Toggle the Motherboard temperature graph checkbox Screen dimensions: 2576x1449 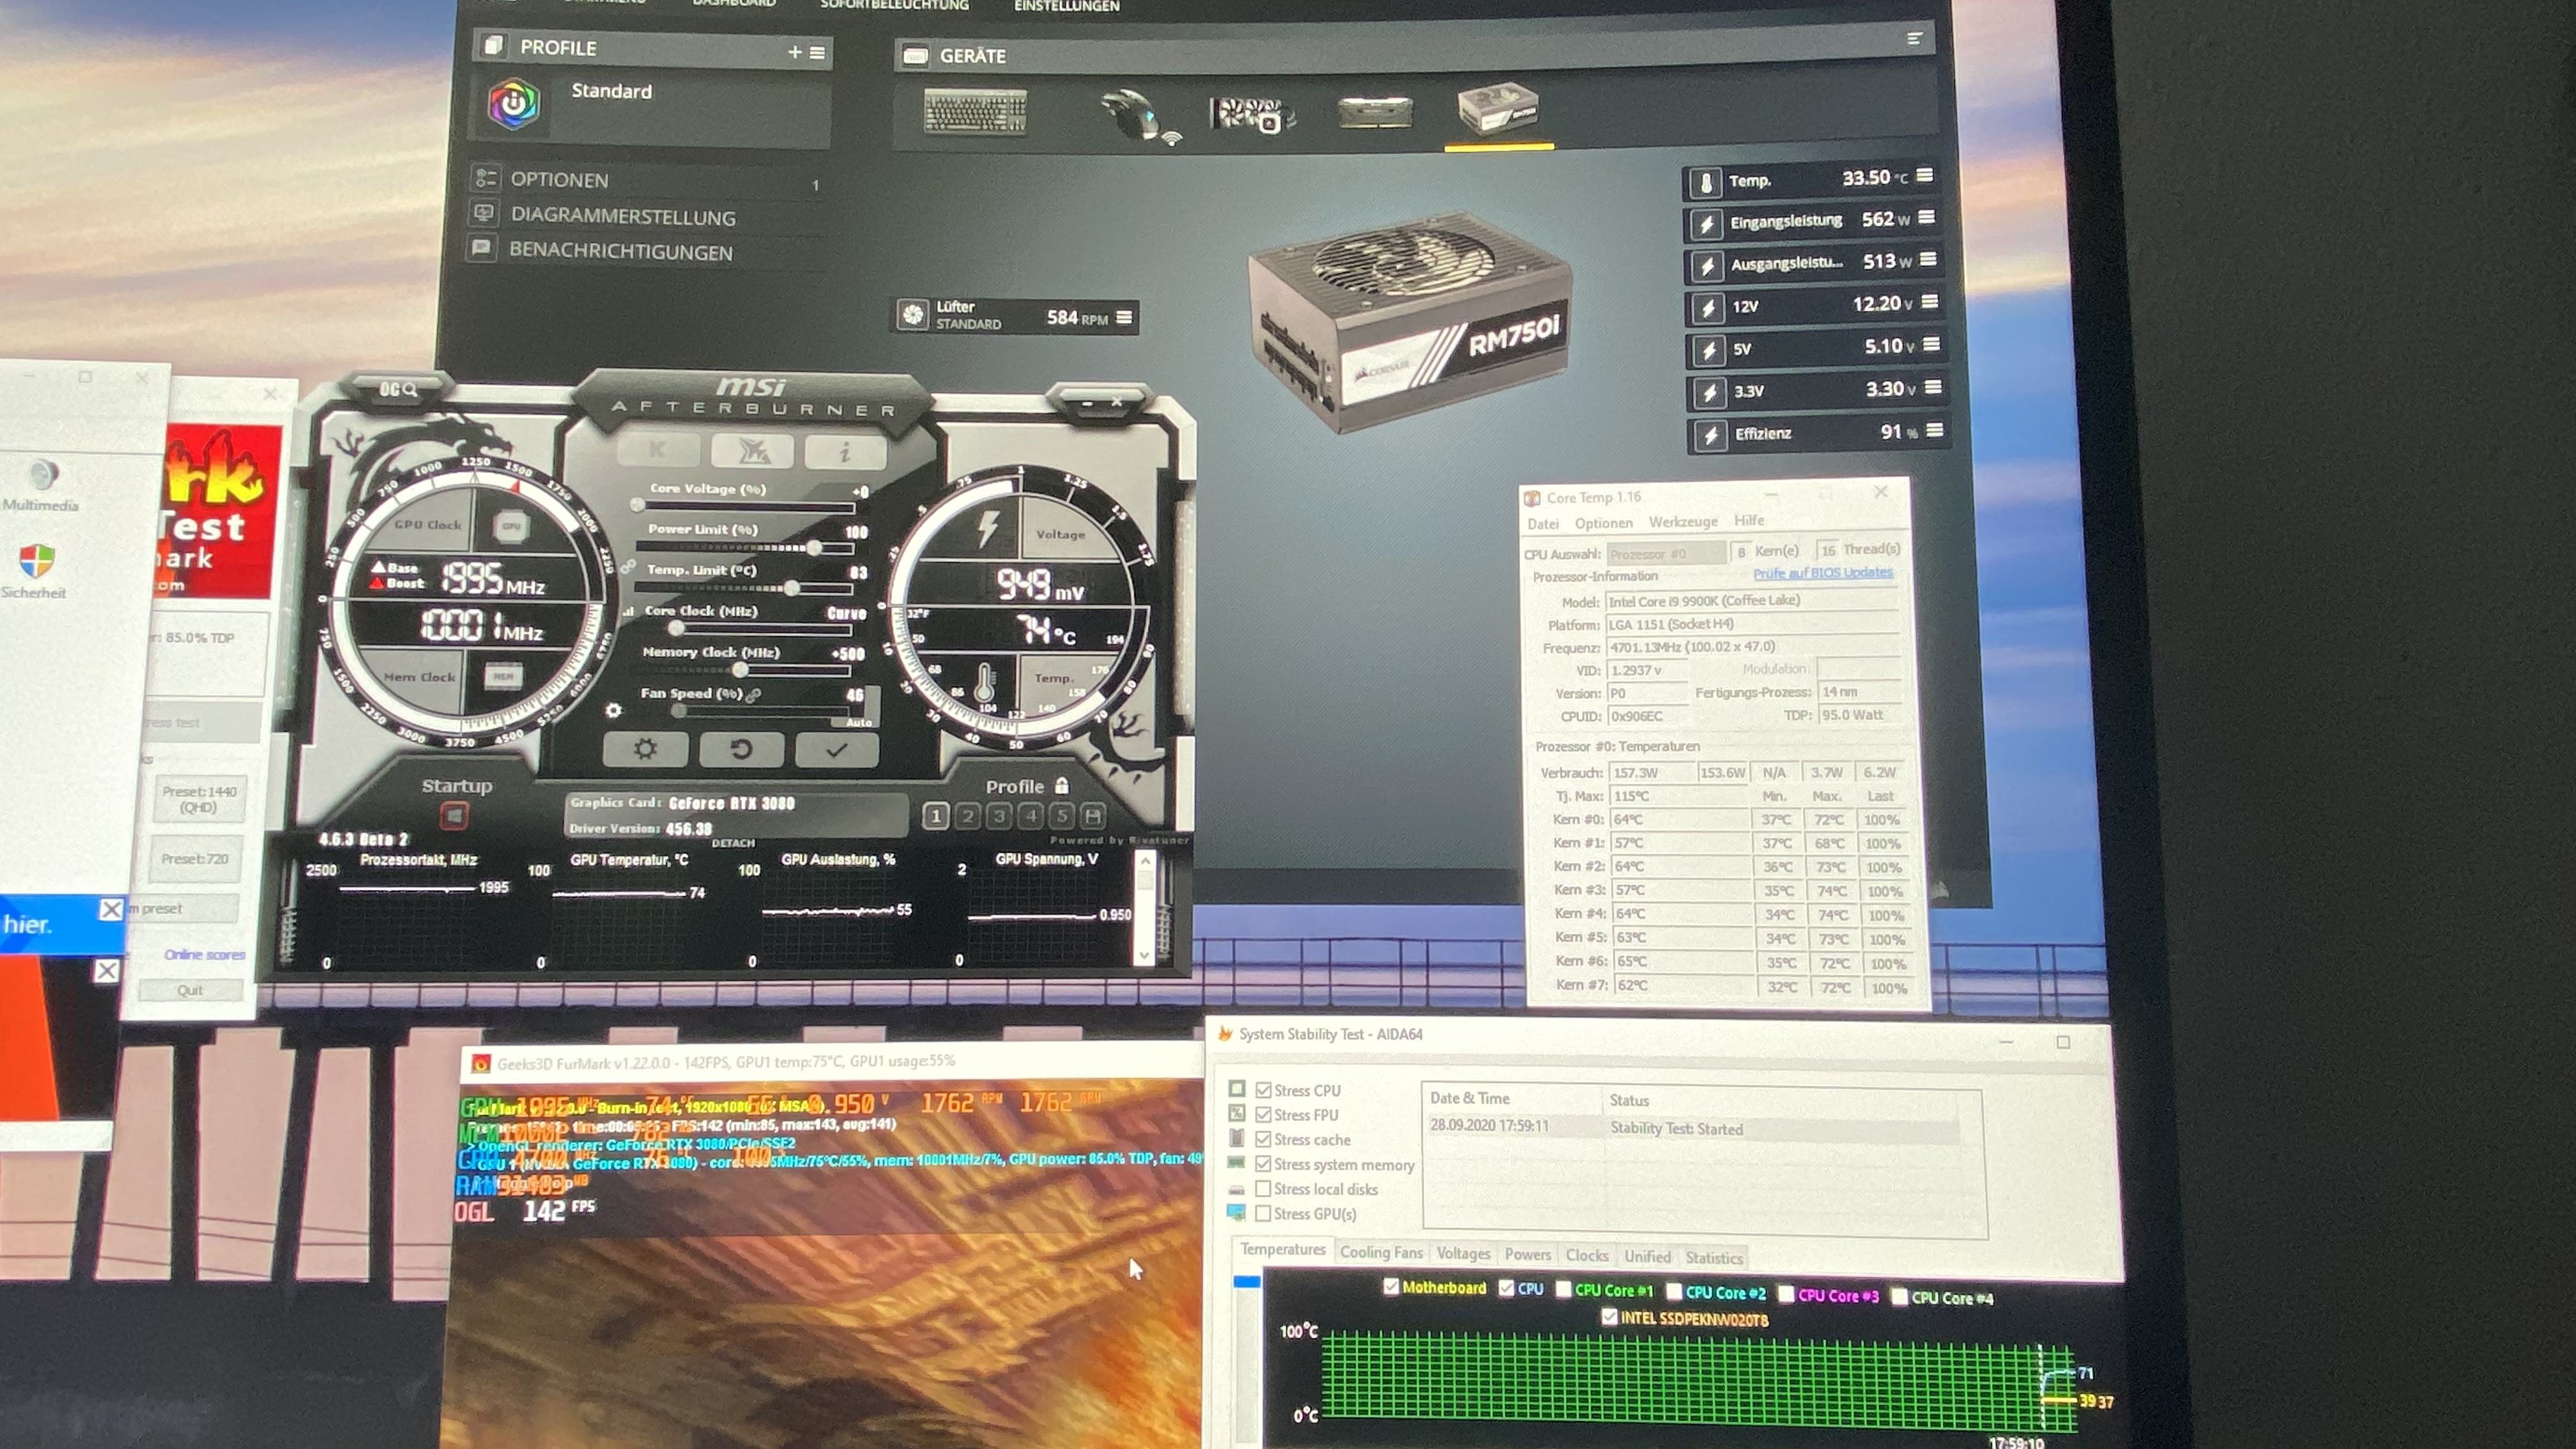(x=1390, y=1287)
